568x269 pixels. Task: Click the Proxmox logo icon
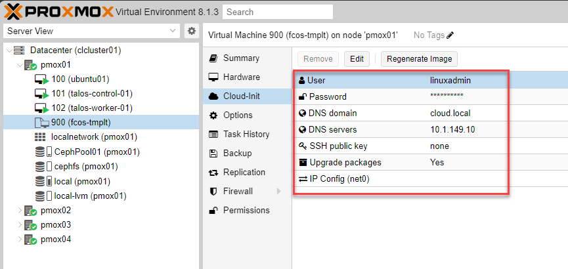(x=14, y=11)
